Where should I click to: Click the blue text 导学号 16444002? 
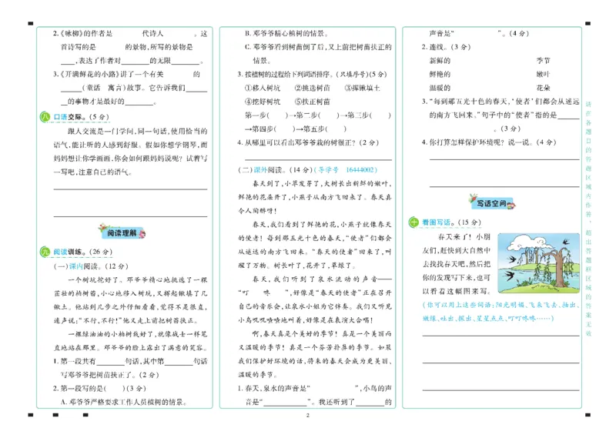click(x=346, y=169)
